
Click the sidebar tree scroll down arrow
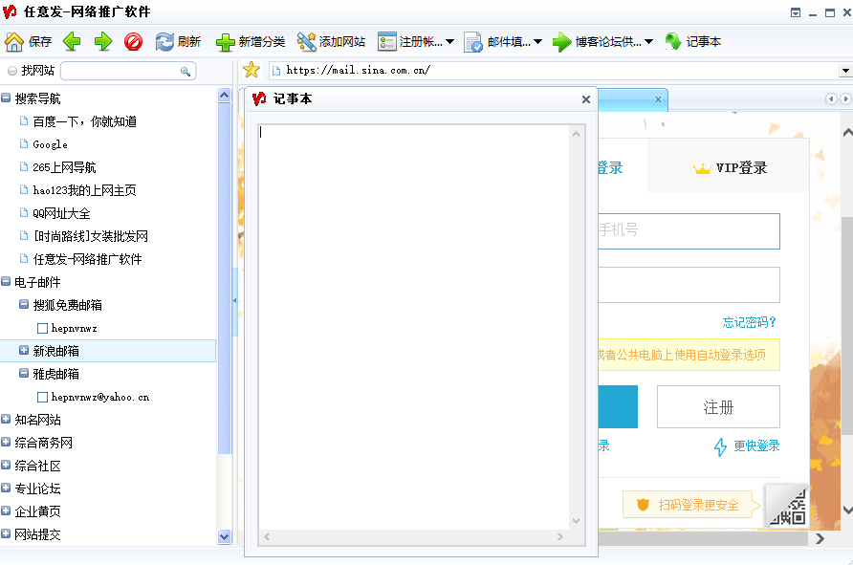224,536
